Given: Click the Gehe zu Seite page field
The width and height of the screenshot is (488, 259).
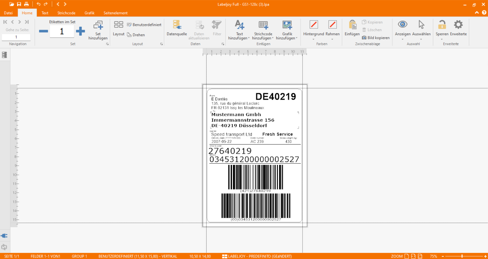Looking at the screenshot, I should 16,37.
